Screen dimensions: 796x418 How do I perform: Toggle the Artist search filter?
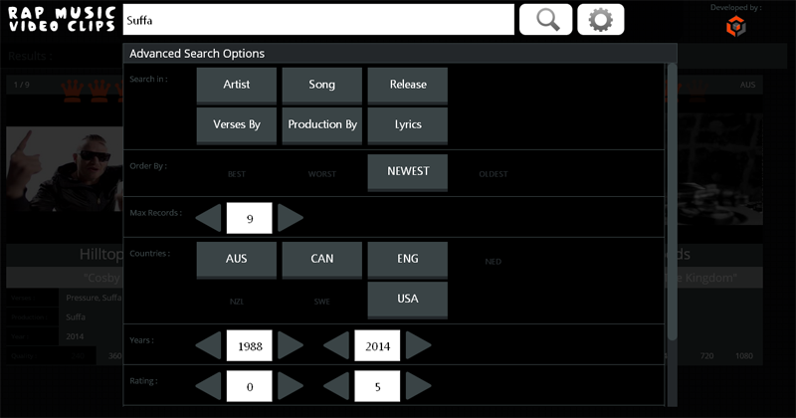(x=237, y=86)
